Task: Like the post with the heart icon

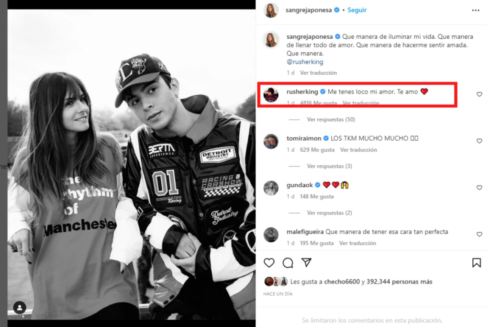Action: click(x=269, y=263)
